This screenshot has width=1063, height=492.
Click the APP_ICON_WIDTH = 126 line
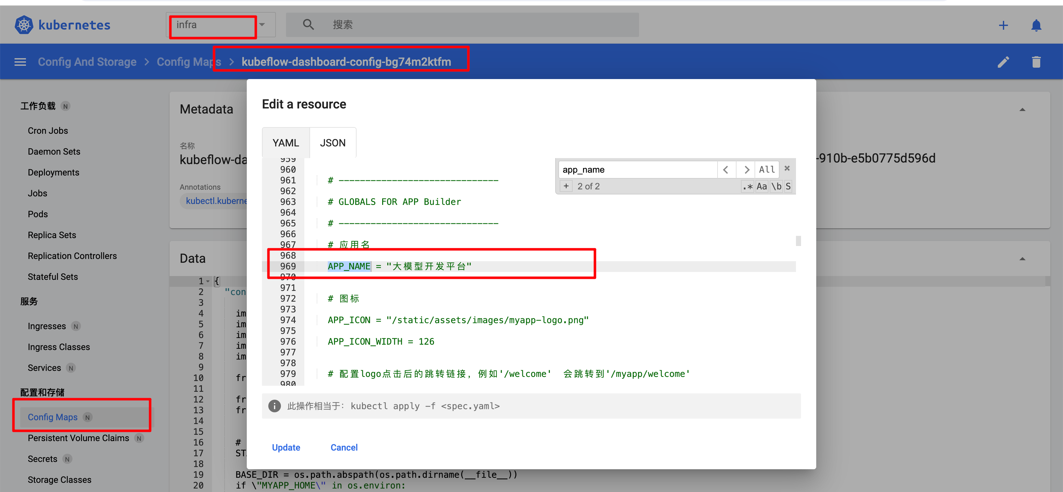pos(381,341)
